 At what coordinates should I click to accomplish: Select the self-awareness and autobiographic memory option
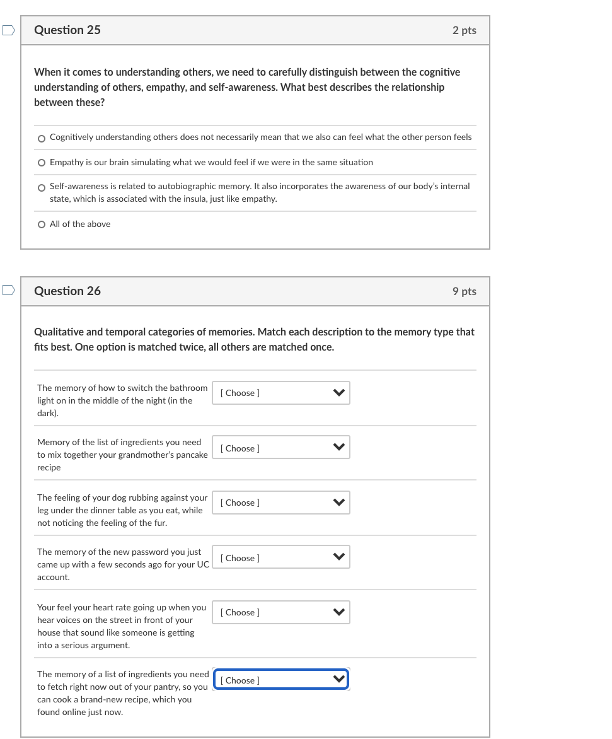point(41,187)
